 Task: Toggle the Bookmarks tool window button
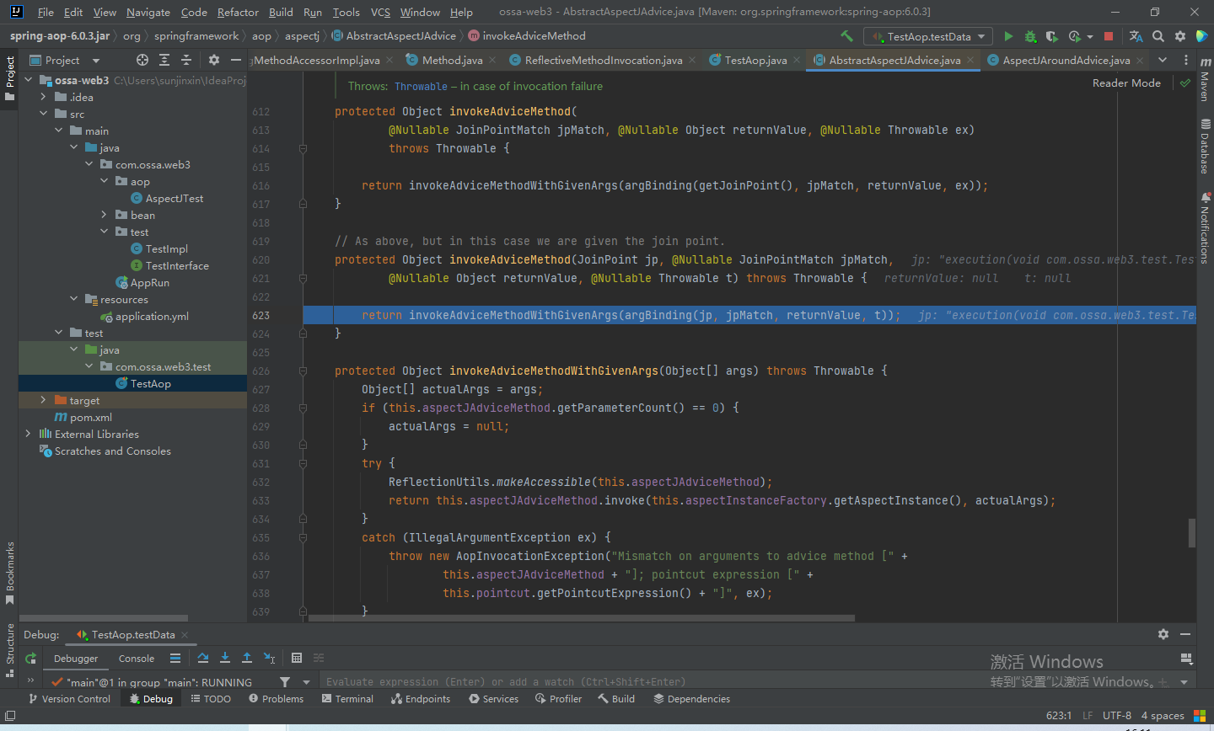[10, 574]
